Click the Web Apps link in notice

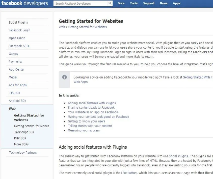point(81,82)
